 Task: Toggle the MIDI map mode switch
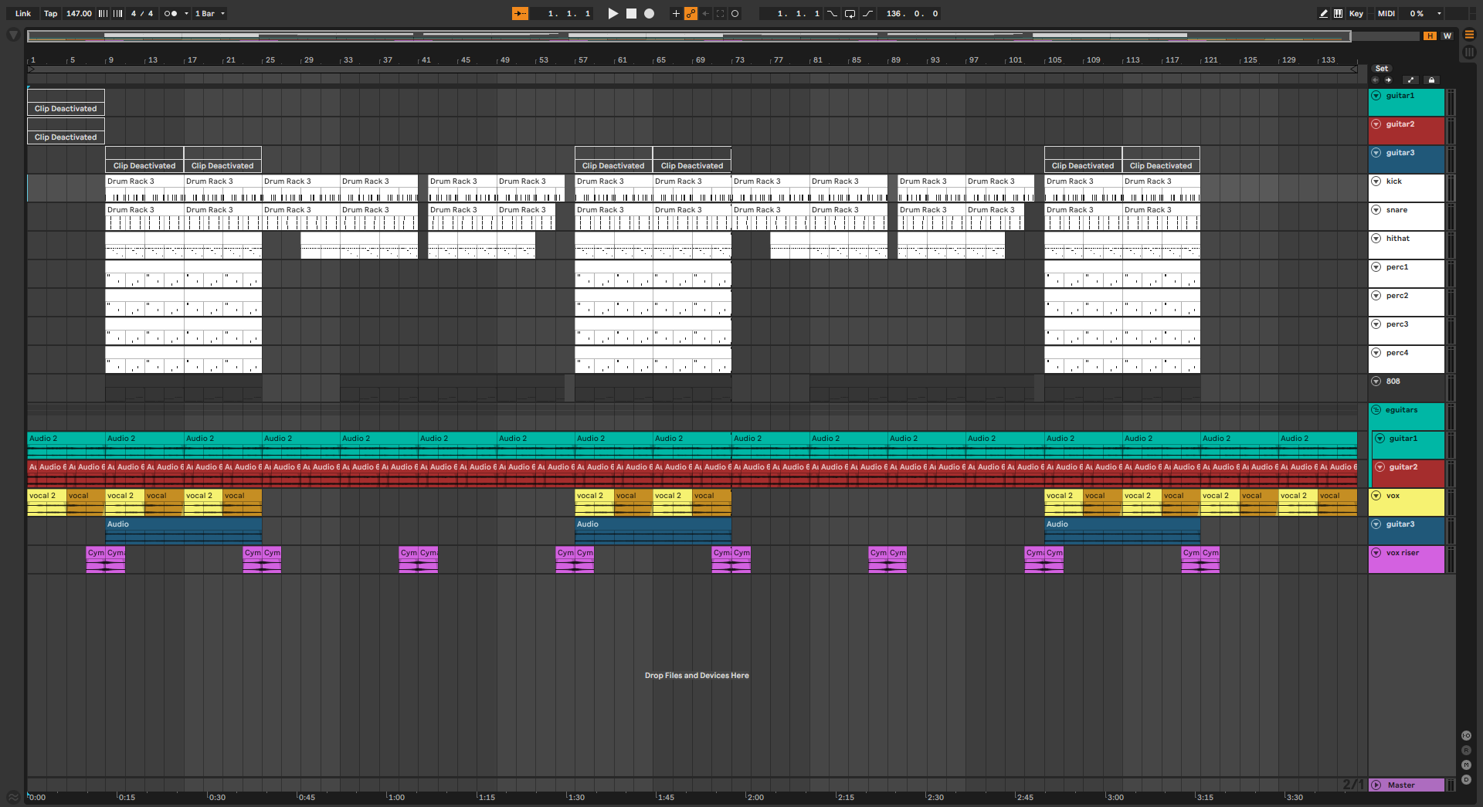1386,13
